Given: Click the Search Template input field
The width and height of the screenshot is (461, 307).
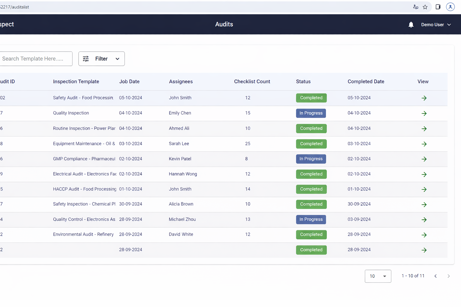Looking at the screenshot, I should coord(33,59).
